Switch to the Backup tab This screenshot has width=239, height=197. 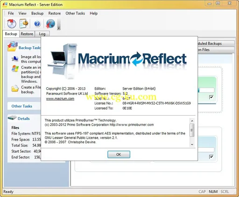pyautogui.click(x=11, y=34)
